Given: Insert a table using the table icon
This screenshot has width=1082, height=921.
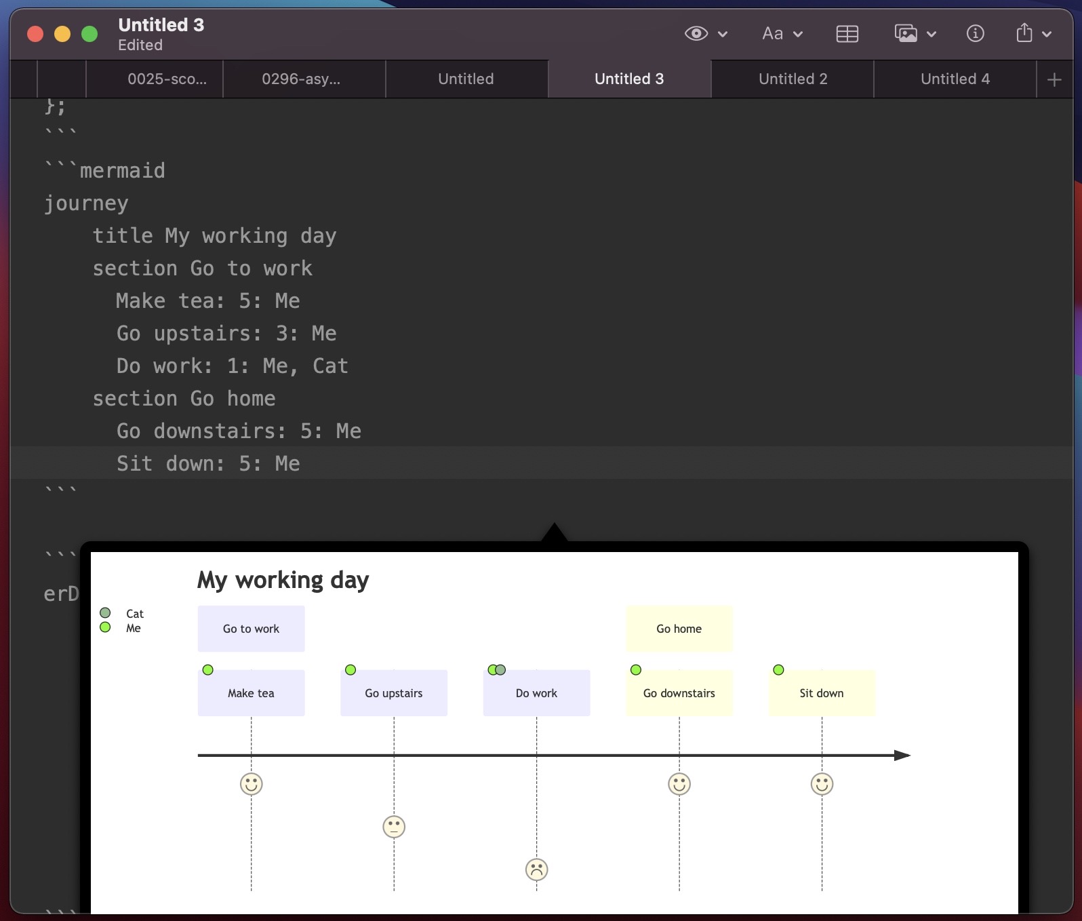Looking at the screenshot, I should [847, 34].
